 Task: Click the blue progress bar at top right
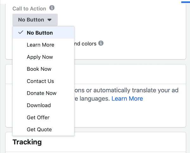186,2
